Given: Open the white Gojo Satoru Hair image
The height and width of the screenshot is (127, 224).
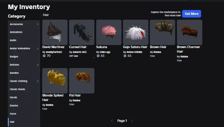Looking at the screenshot, I should click(x=136, y=32).
